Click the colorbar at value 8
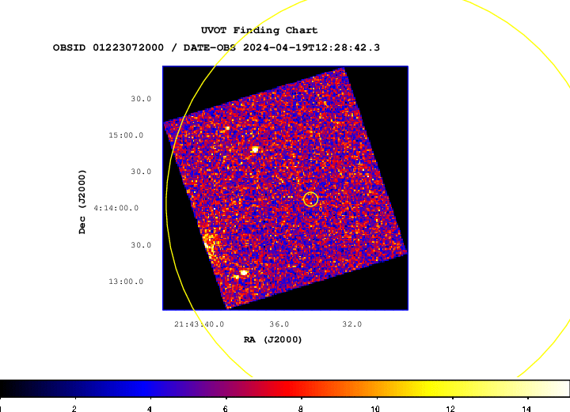570x412 pixels. coord(301,389)
